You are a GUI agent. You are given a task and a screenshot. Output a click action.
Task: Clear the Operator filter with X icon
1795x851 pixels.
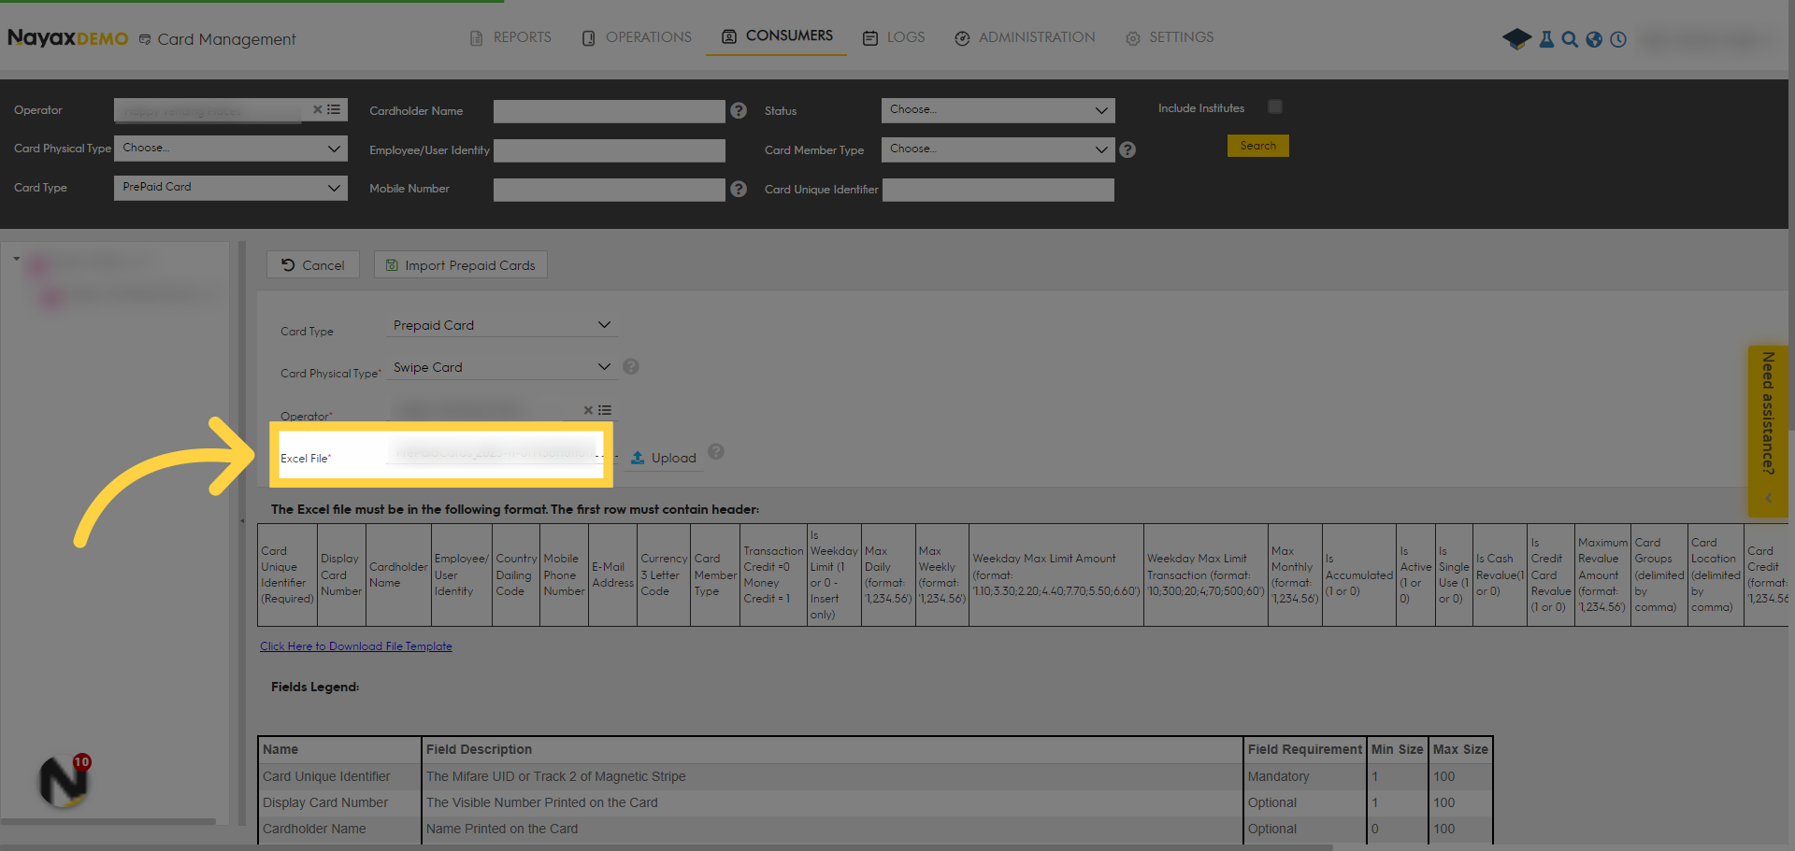[x=317, y=109]
